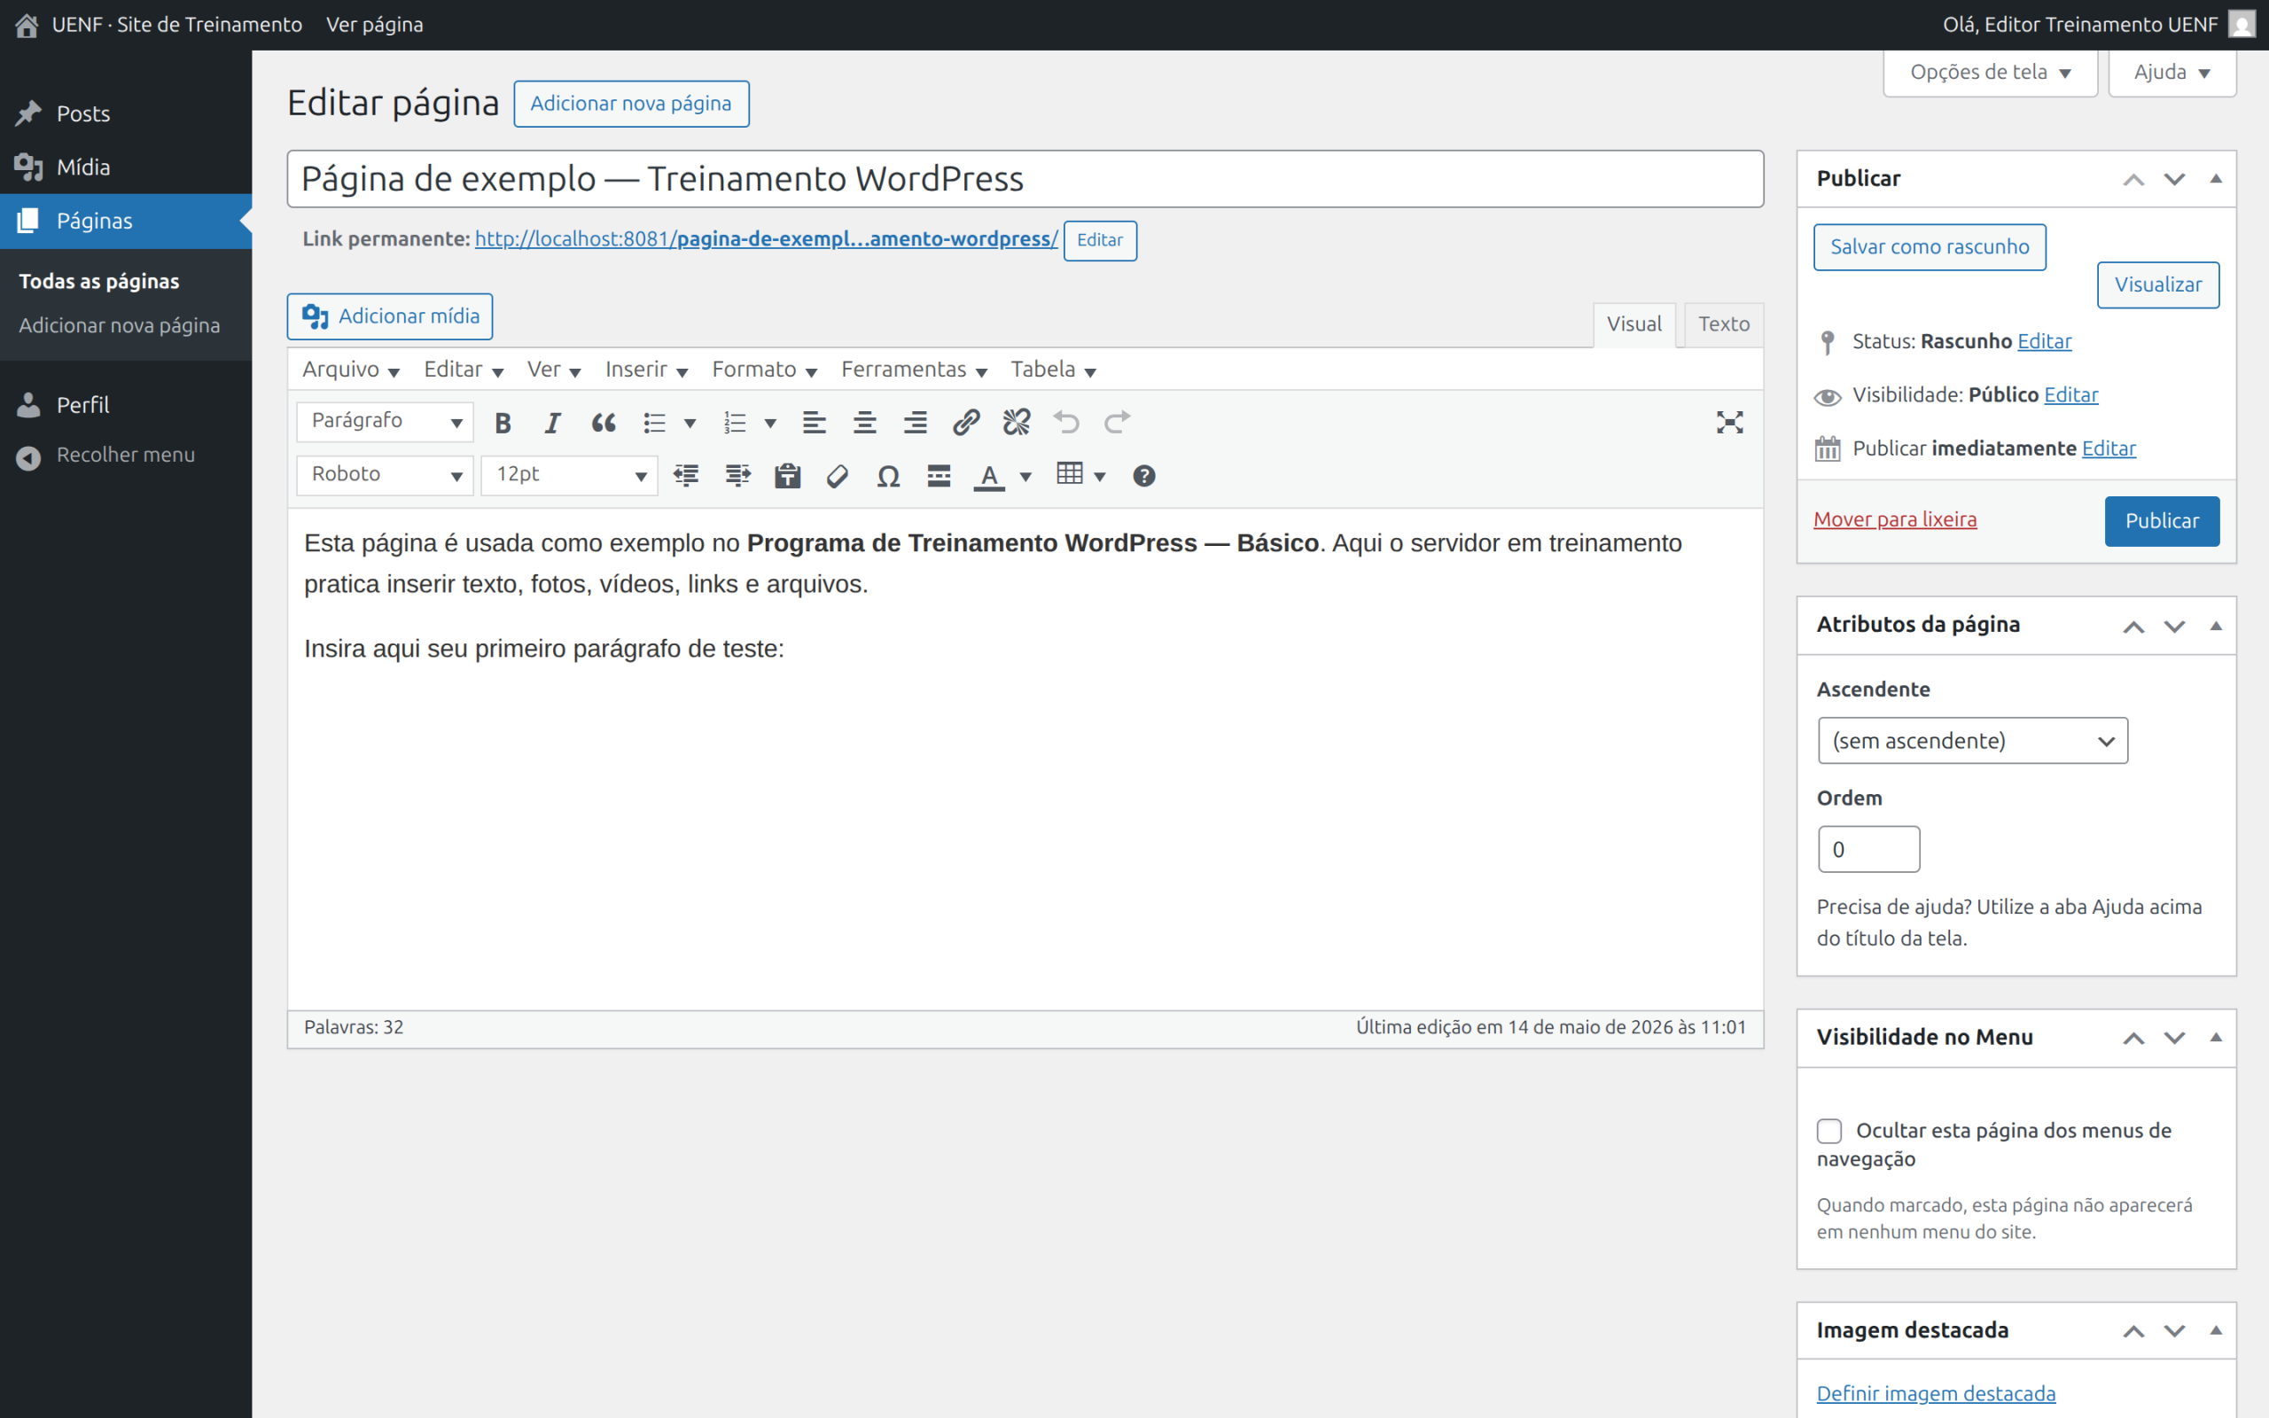The image size is (2269, 1418).
Task: Click the italic formatting icon
Action: point(553,423)
